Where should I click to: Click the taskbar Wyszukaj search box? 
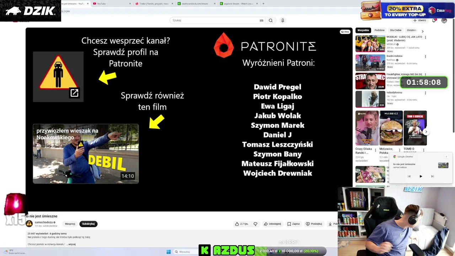click(186, 252)
